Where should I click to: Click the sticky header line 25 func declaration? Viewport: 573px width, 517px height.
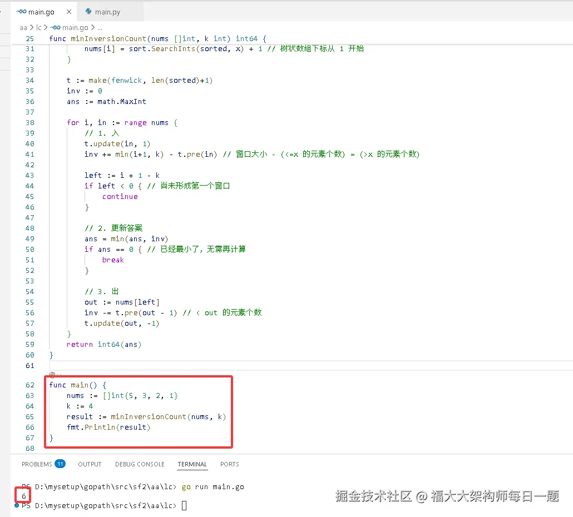point(158,39)
